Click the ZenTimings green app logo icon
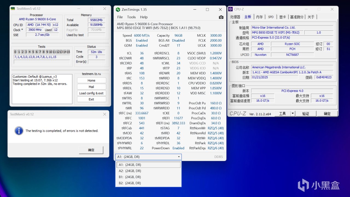The width and height of the screenshot is (350, 197). click(118, 10)
